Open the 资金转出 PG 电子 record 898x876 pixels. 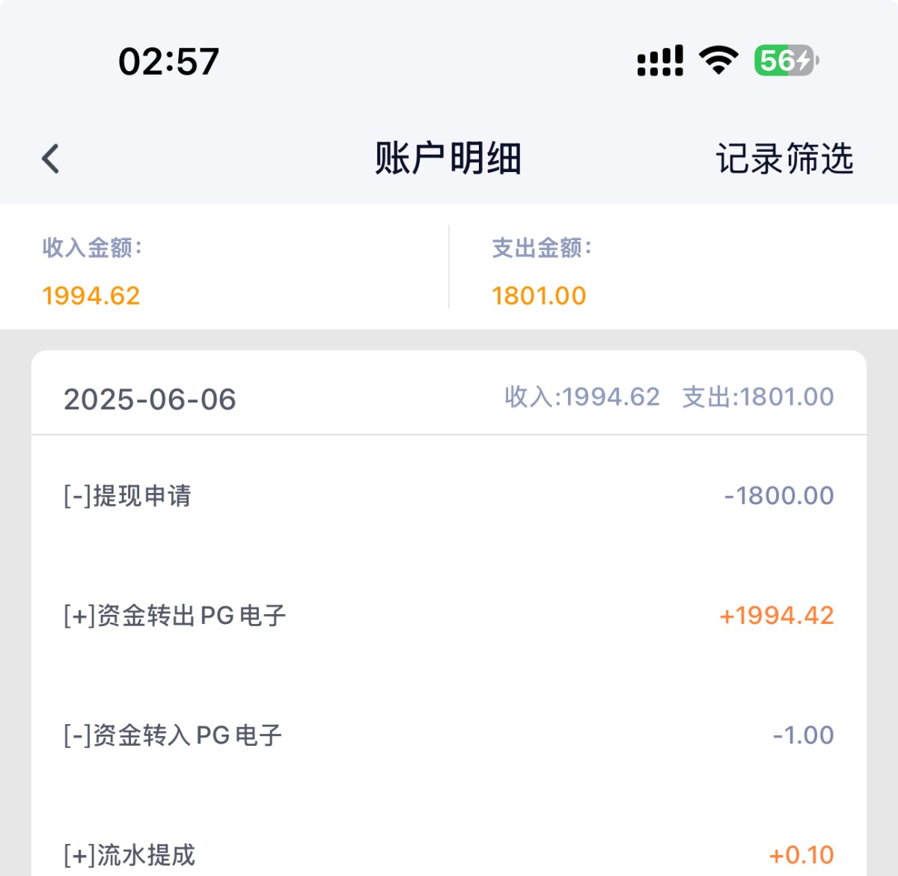[174, 616]
